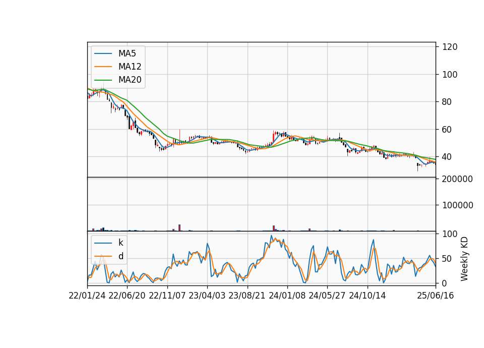The width and height of the screenshot is (484, 348).
Task: Click the 22/06/20 date label
Action: (127, 296)
